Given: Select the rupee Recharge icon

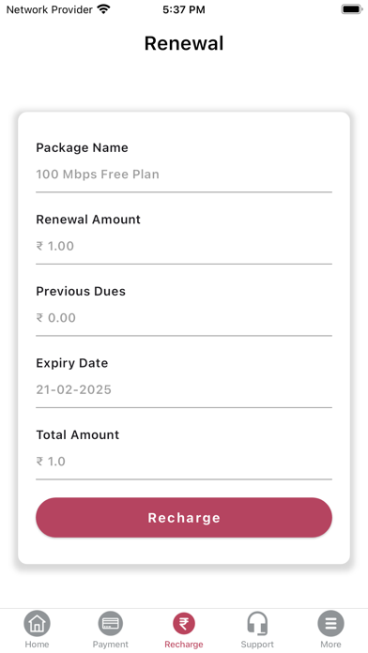Looking at the screenshot, I should click(x=184, y=623).
